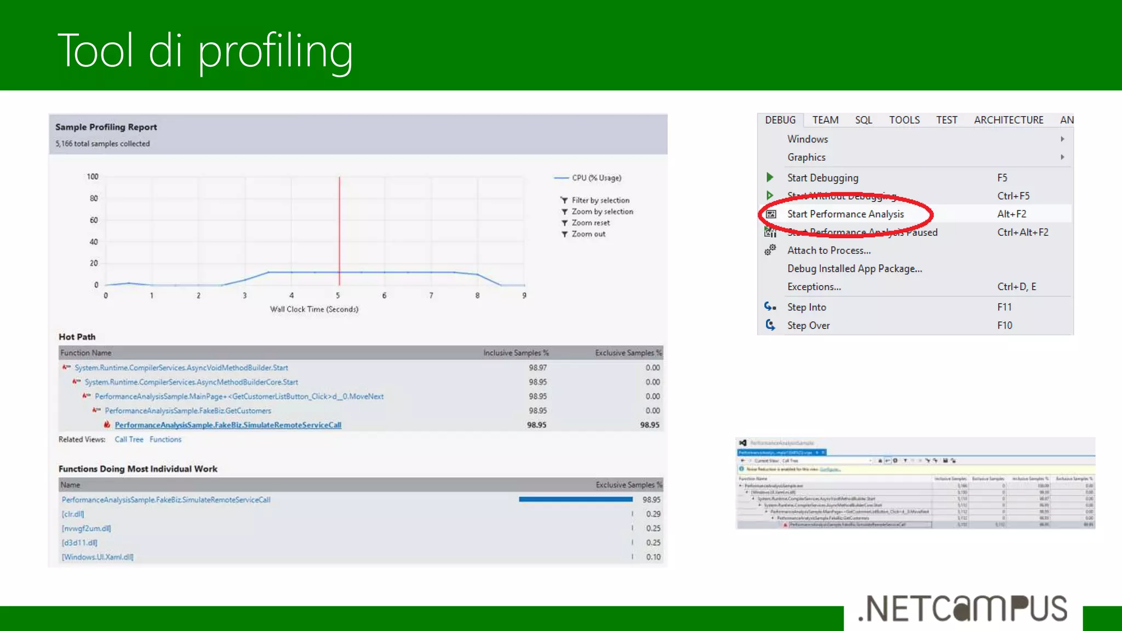Click hot path icon beside GetCustomerListButton_Click MoveNext
This screenshot has height=631, width=1122.
coord(87,396)
